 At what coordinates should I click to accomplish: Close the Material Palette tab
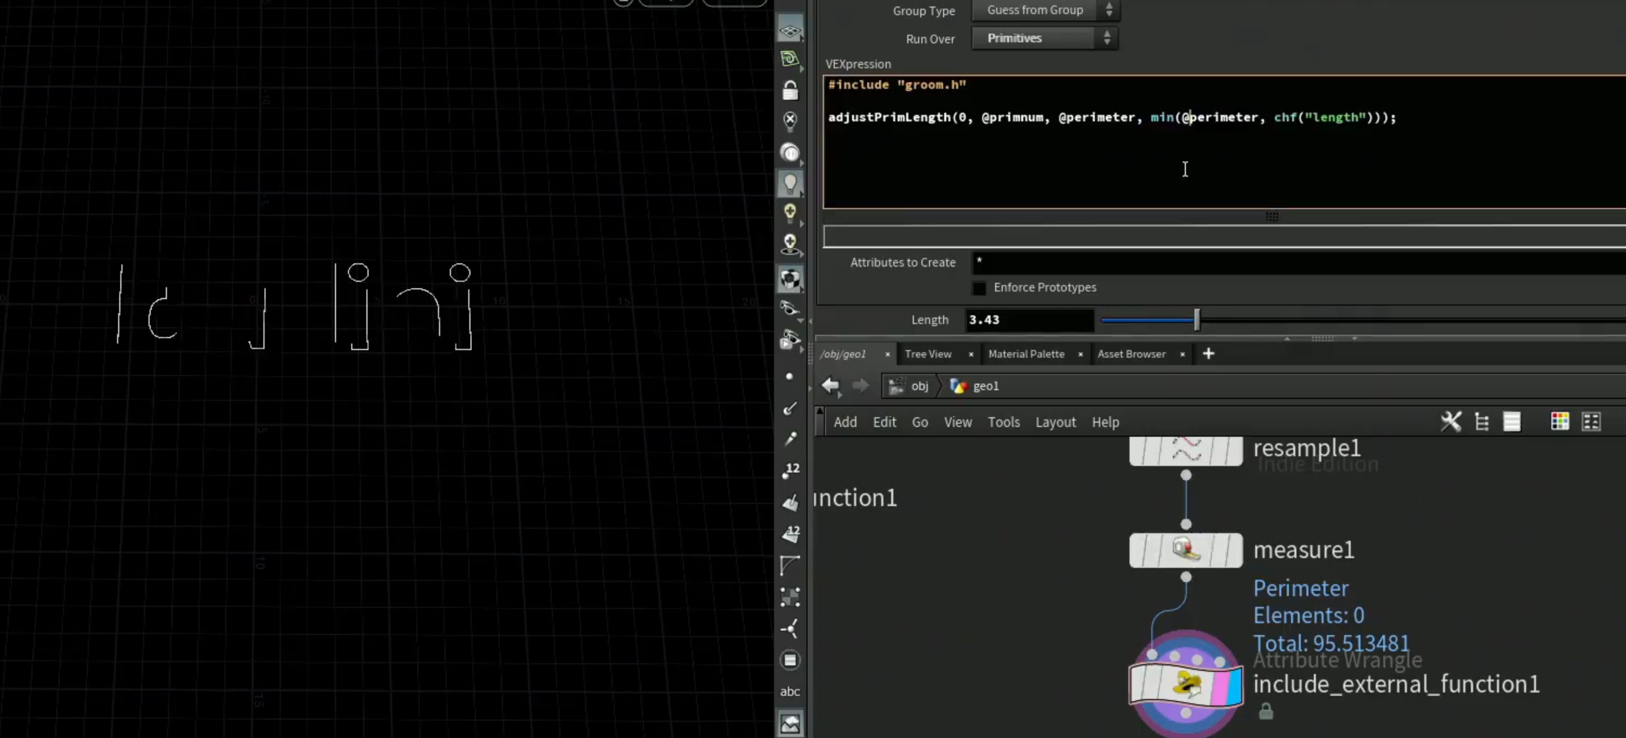pyautogui.click(x=1080, y=354)
